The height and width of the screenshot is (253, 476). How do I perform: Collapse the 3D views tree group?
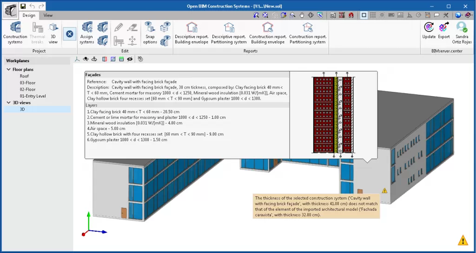(x=8, y=103)
